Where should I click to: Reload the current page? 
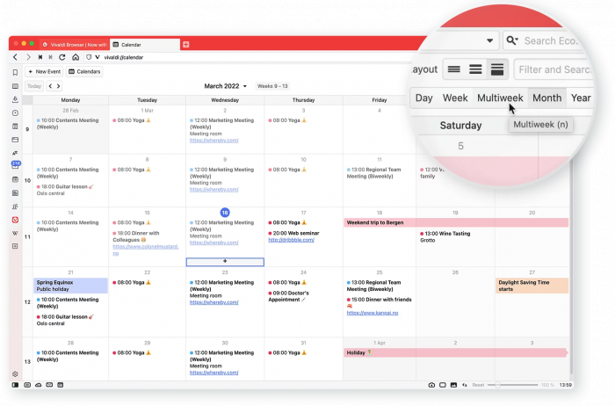(x=62, y=57)
